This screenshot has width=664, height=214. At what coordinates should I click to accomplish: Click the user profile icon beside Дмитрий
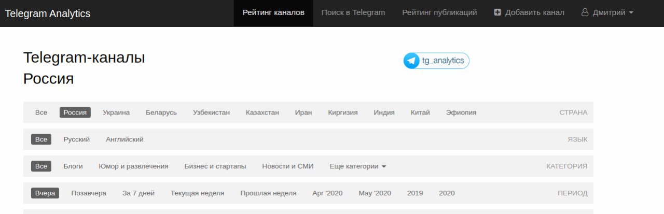585,12
